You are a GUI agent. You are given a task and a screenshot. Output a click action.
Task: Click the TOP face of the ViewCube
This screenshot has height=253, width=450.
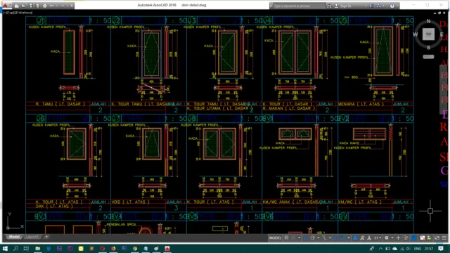pos(428,34)
